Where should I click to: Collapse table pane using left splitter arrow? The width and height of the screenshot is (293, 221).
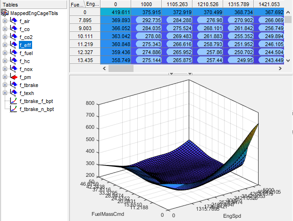(x=171, y=74)
